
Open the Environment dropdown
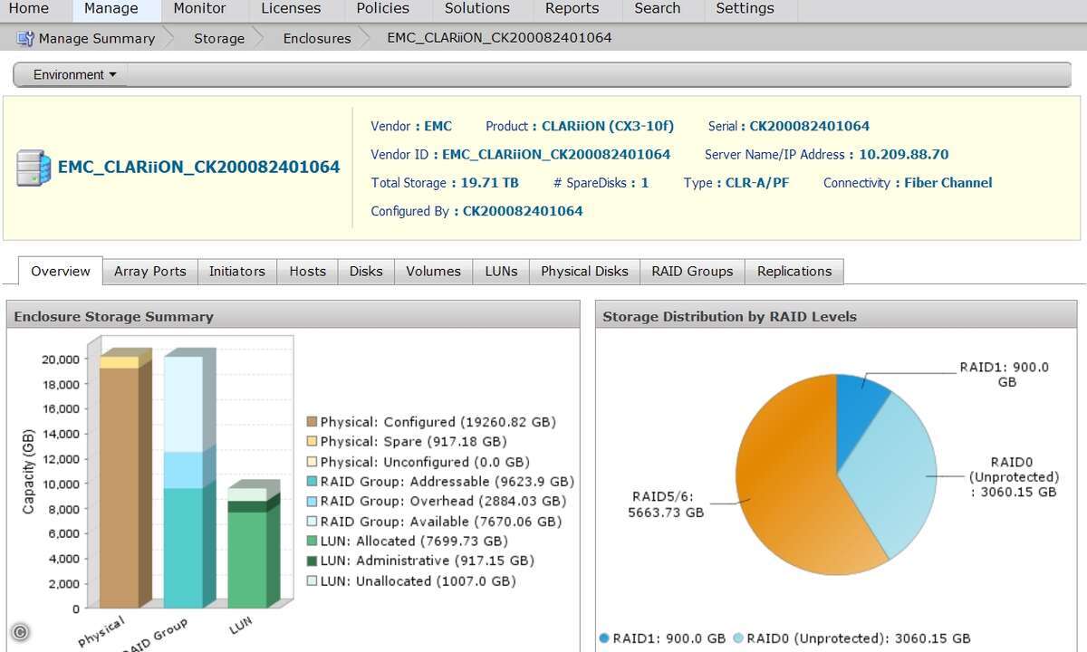pos(74,75)
